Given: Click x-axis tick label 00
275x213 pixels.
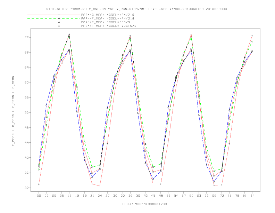Looking at the screenshot, I should tap(39, 196).
